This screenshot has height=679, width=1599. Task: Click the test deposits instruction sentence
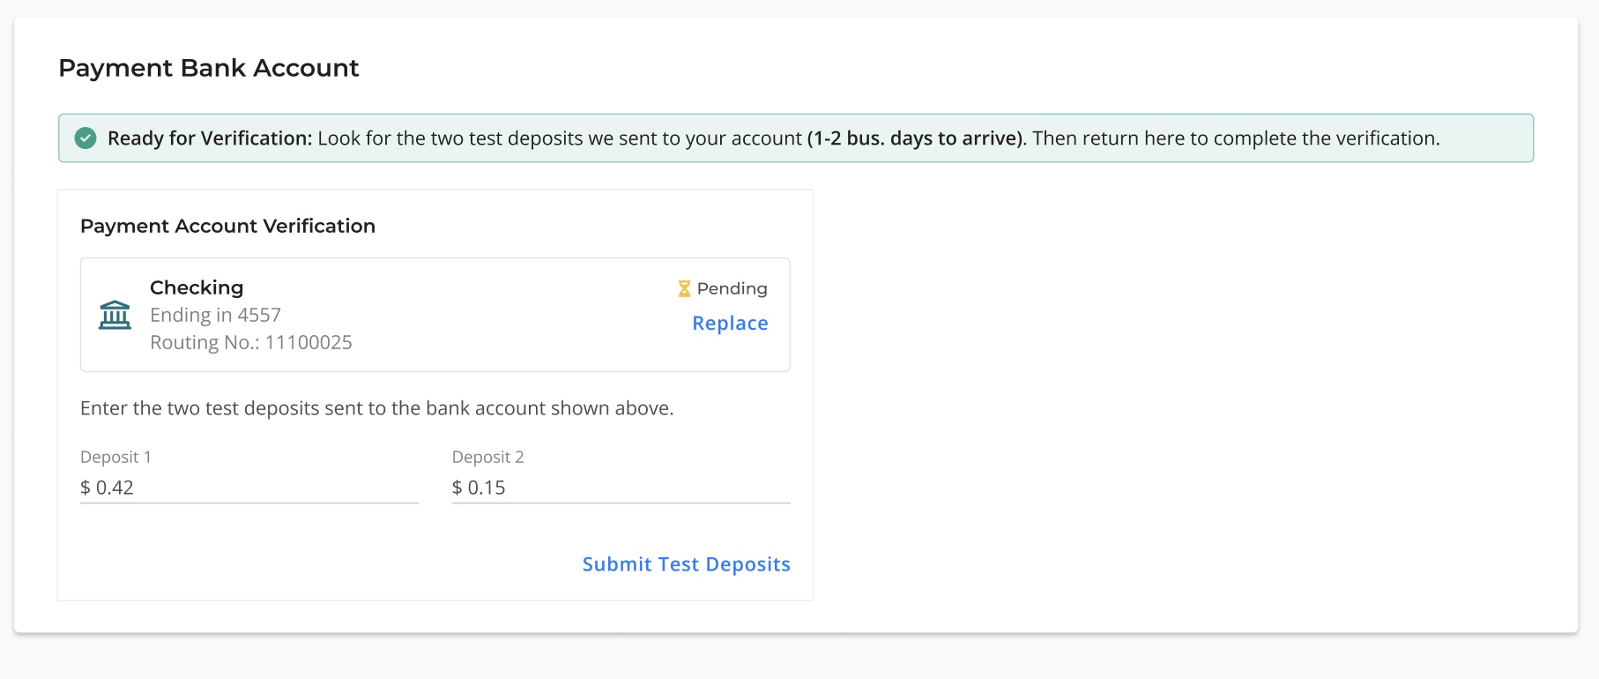376,408
